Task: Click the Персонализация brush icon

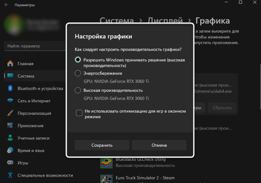Action: 10,113
